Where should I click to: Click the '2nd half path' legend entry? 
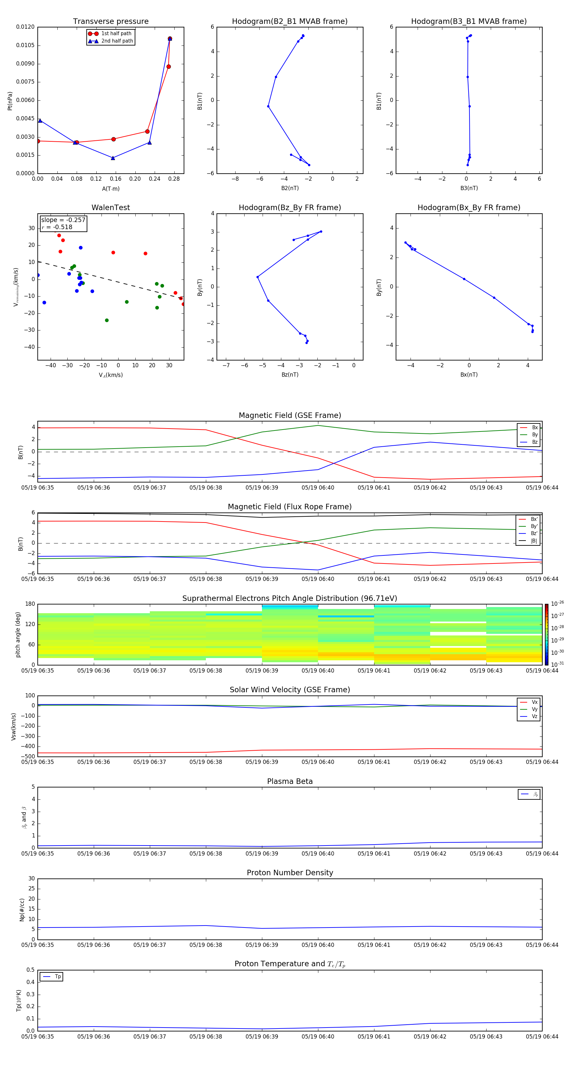point(111,41)
